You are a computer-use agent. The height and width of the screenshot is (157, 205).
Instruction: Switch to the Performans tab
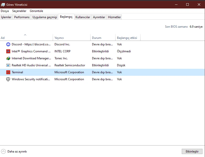22,17
